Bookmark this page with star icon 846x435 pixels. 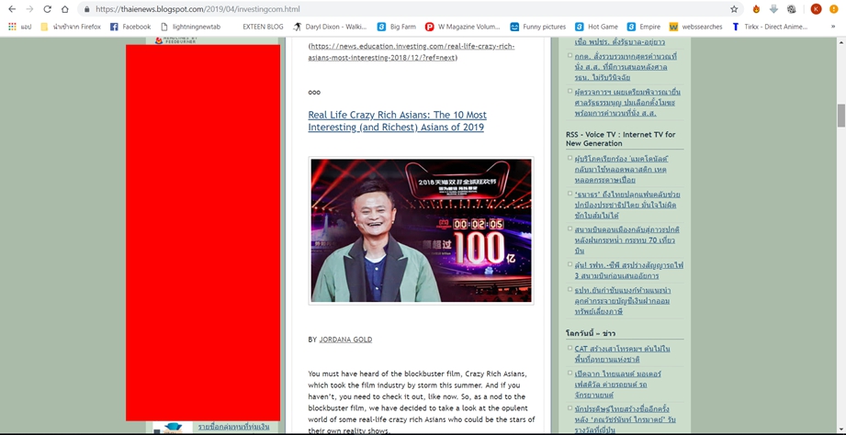(x=734, y=9)
